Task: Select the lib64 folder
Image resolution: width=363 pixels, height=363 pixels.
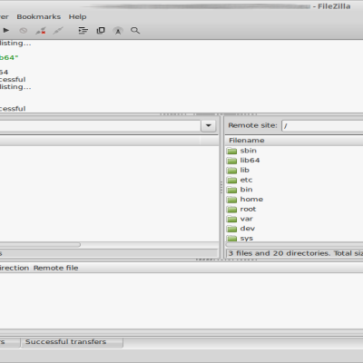Action: (x=250, y=161)
